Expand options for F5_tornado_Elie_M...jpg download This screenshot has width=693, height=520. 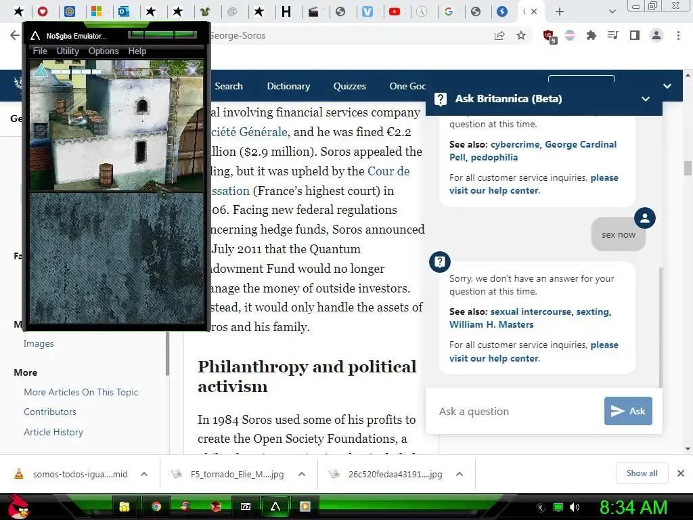point(302,474)
